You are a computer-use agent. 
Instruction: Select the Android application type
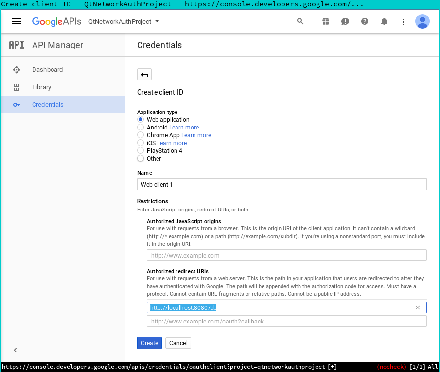point(141,128)
